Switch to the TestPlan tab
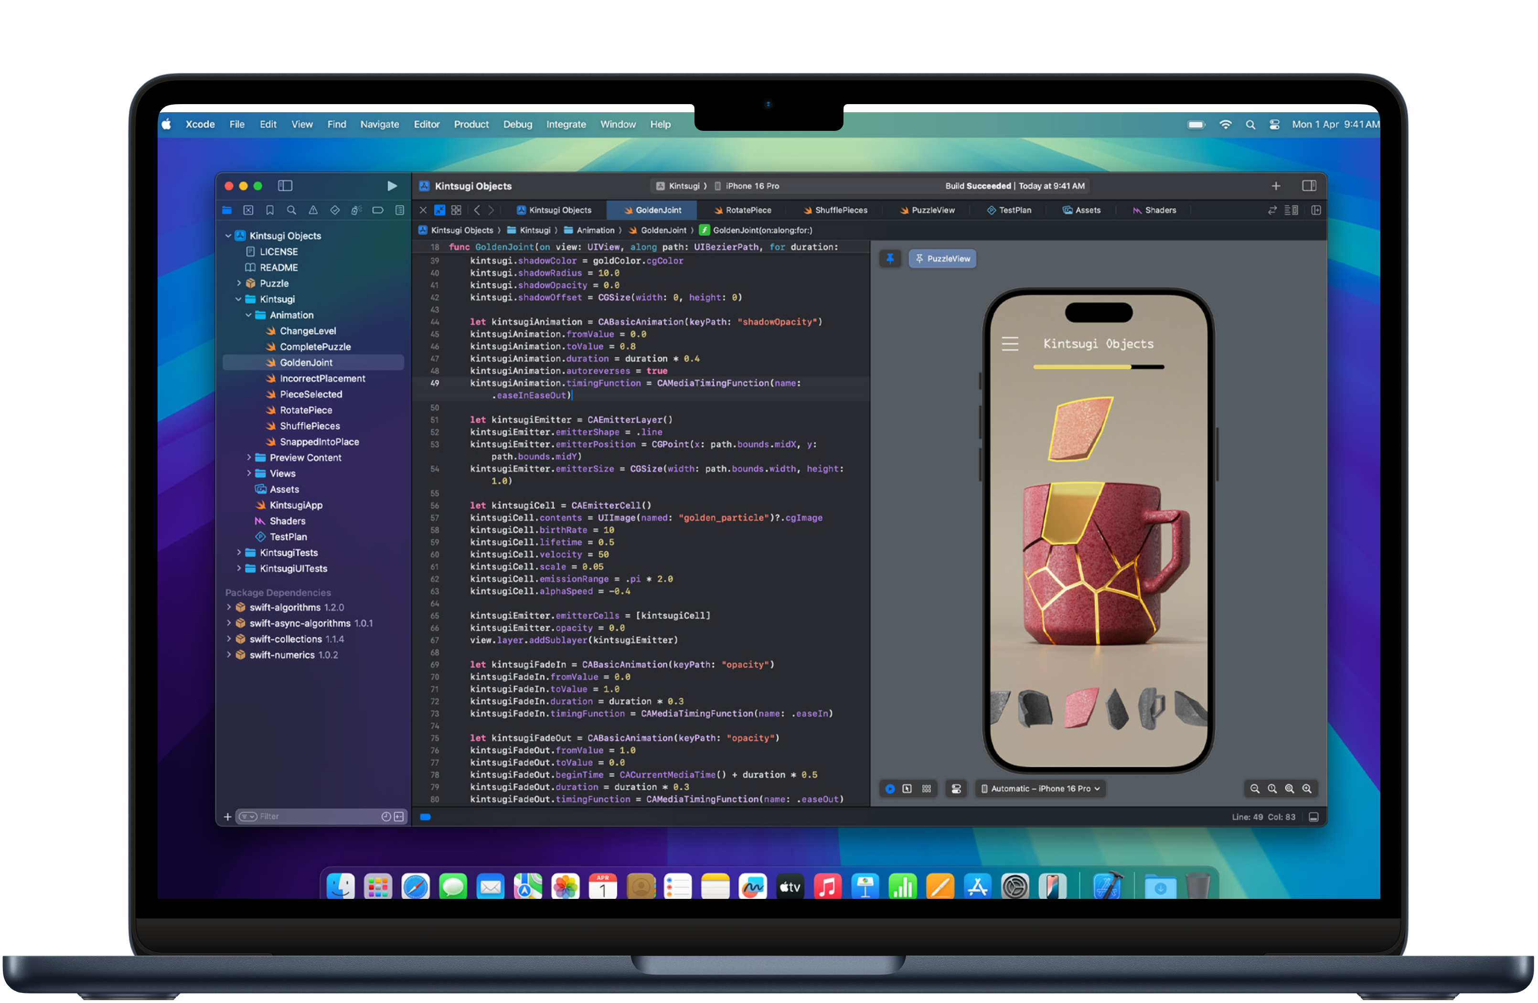Image resolution: width=1538 pixels, height=1003 pixels. pos(1009,210)
